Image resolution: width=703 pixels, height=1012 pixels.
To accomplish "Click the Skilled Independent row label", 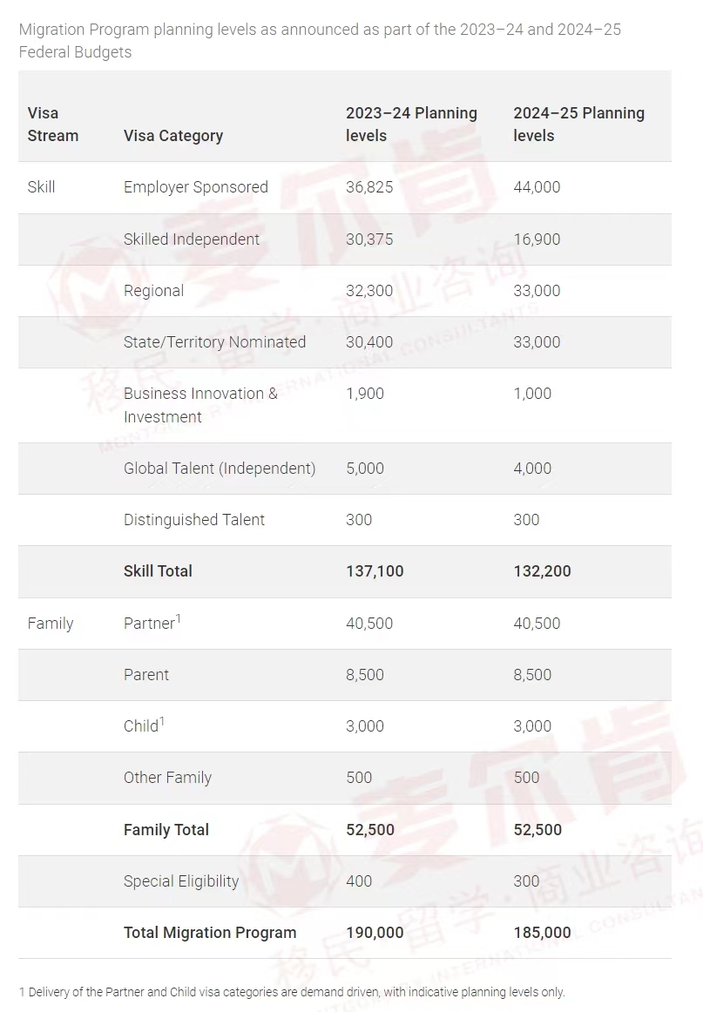I will [191, 240].
